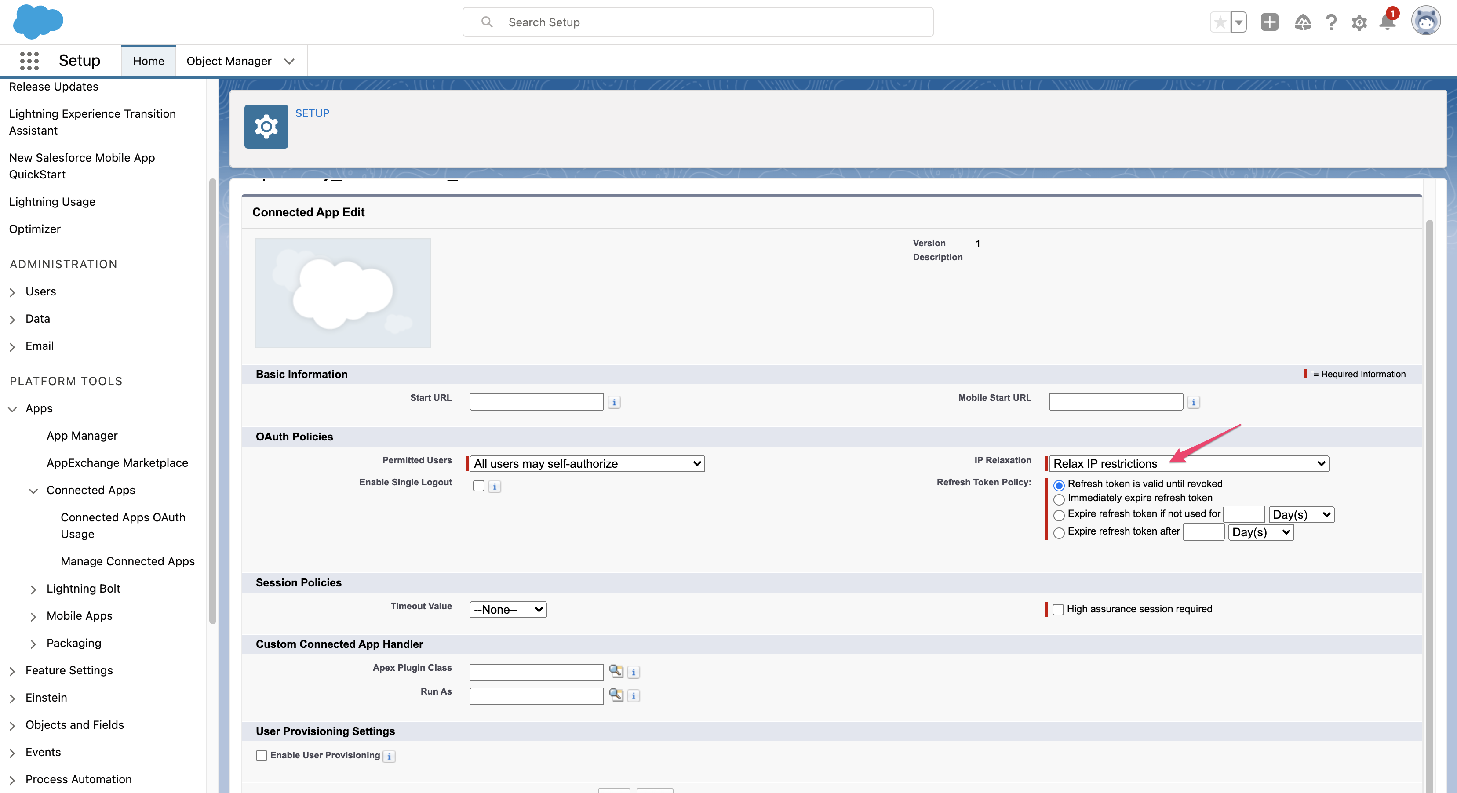The image size is (1457, 793).
Task: Open Apex Plugin Class lookup icon
Action: click(616, 671)
